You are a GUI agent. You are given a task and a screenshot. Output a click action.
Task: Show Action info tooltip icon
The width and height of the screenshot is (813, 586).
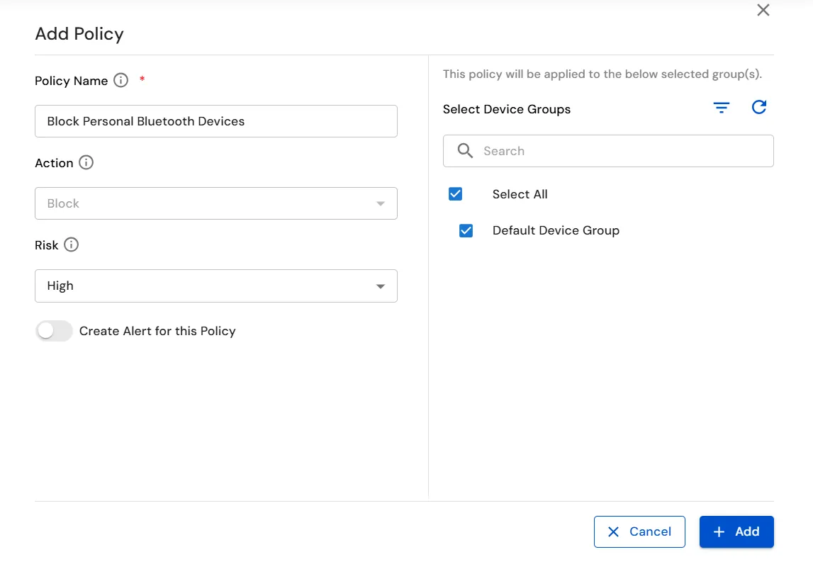[x=86, y=163]
